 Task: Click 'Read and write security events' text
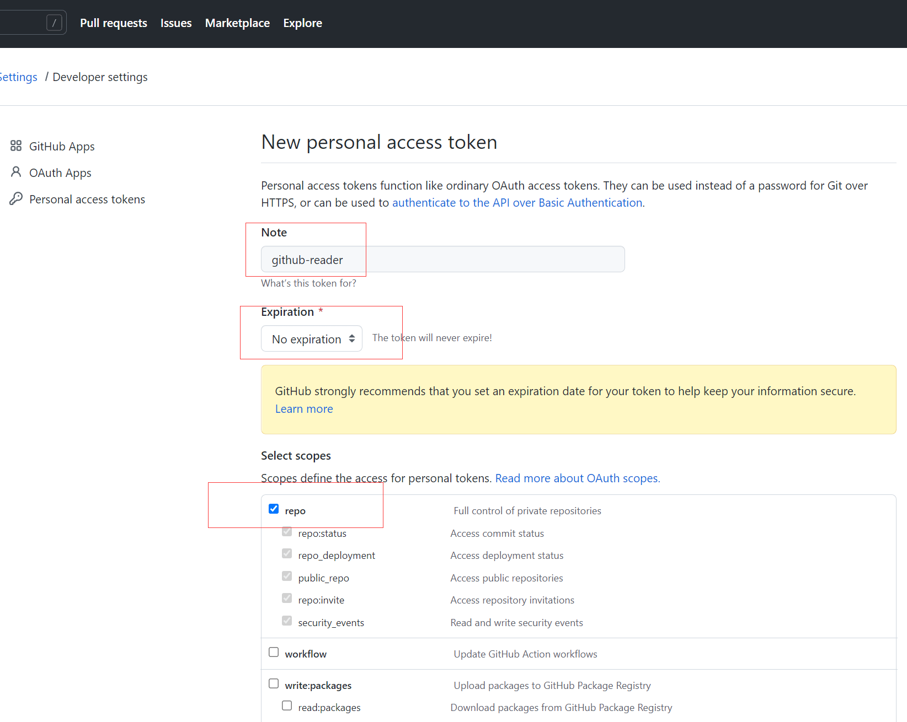tap(516, 623)
